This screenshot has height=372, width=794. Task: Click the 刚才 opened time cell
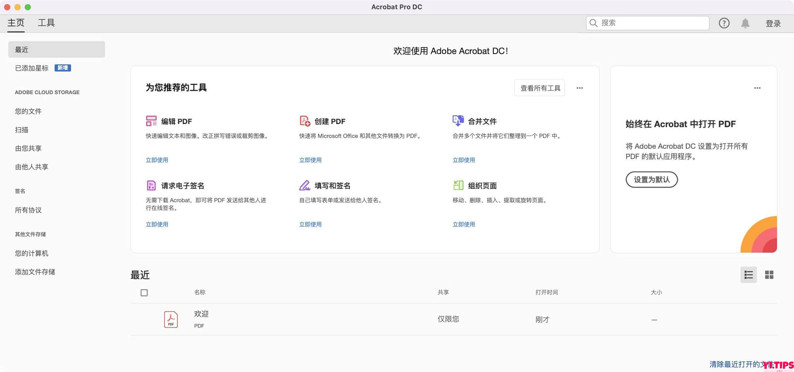tap(542, 320)
